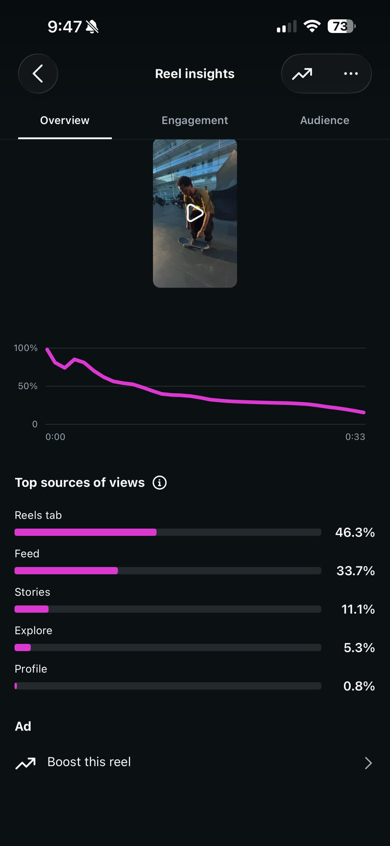Screen dimensions: 390x846
Task: Tap the info icon beside Top sources of views
Action: 159,482
